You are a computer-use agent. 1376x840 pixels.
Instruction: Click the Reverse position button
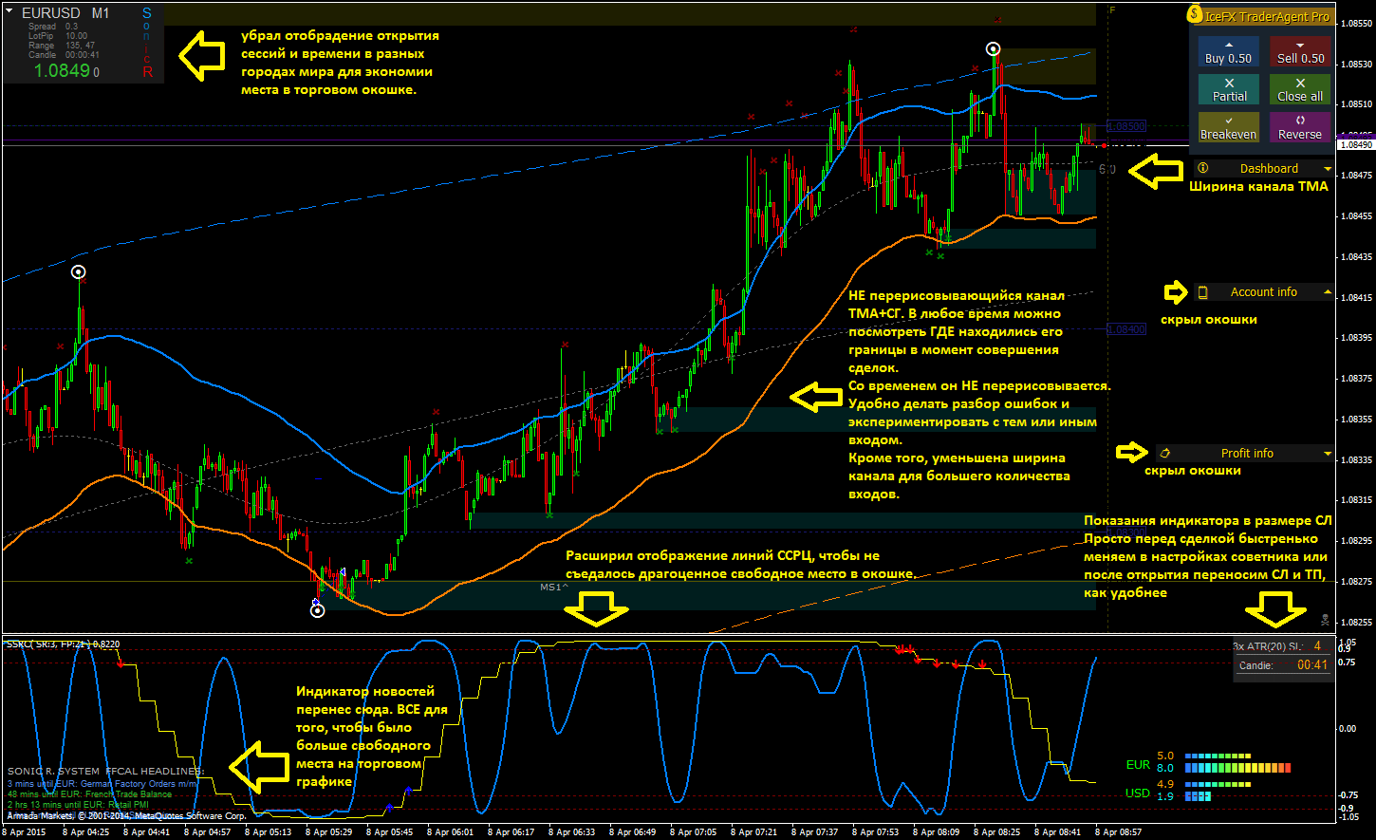pos(1300,127)
